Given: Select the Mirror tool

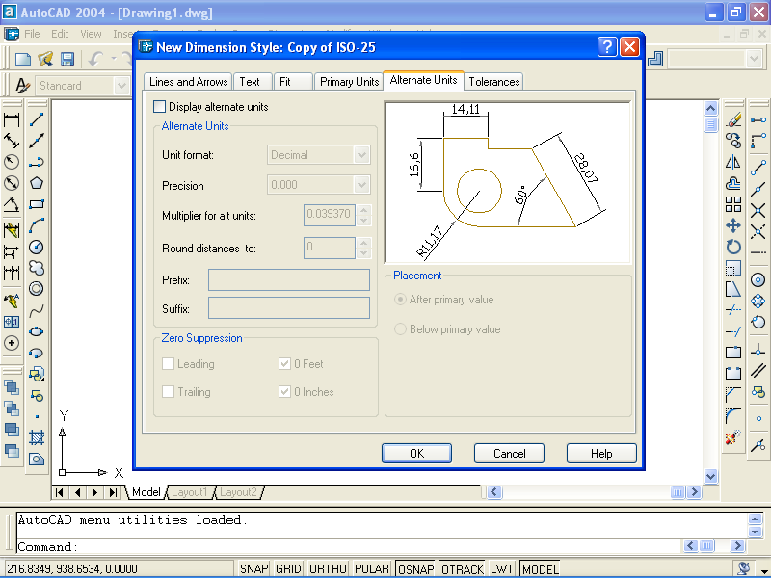Looking at the screenshot, I should click(733, 162).
